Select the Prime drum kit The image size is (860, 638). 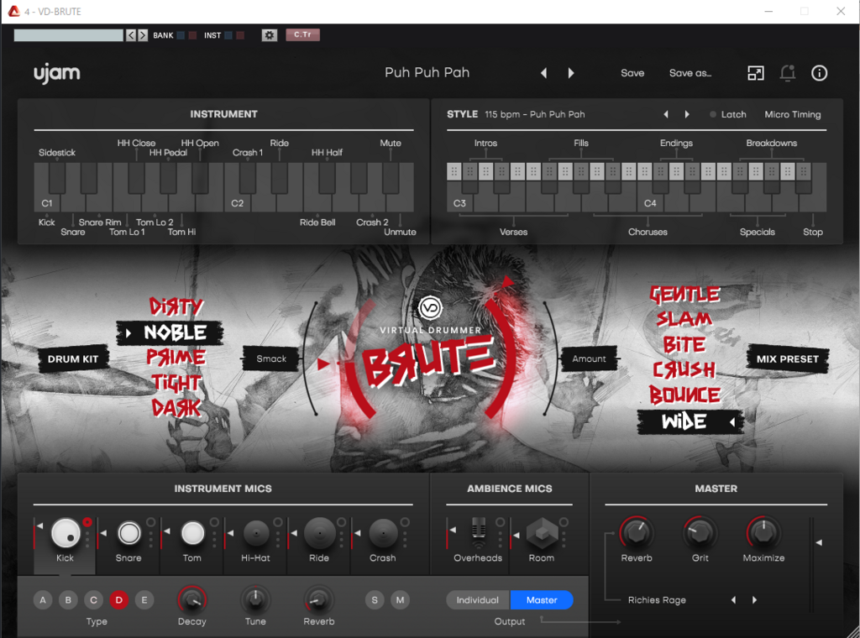176,358
